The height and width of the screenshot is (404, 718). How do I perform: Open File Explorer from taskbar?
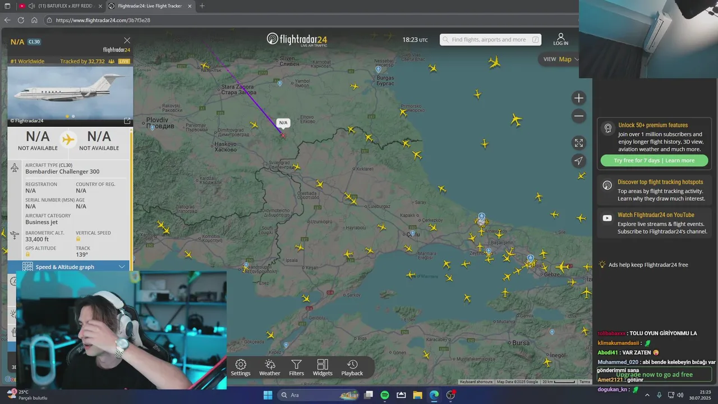(417, 395)
